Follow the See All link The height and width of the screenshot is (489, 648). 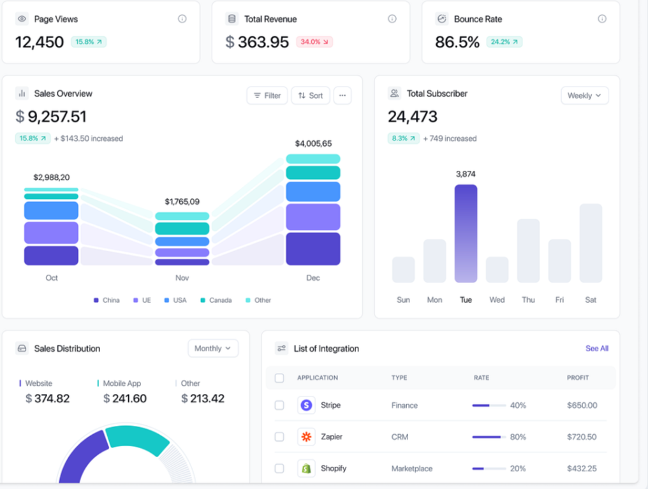597,349
